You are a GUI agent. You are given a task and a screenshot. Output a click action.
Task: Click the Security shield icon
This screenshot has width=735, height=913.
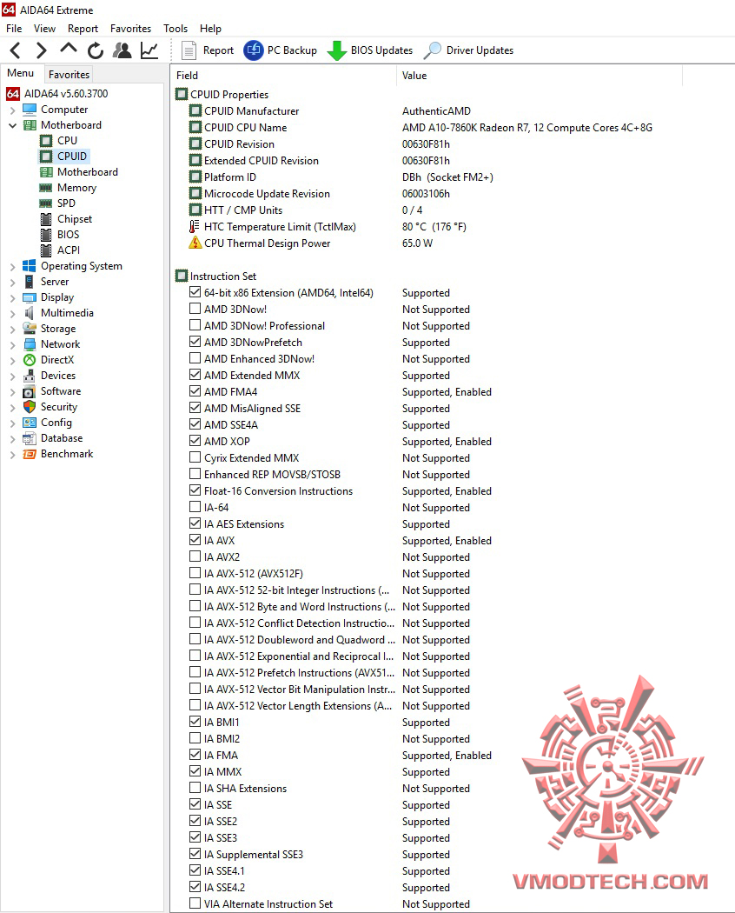29,407
